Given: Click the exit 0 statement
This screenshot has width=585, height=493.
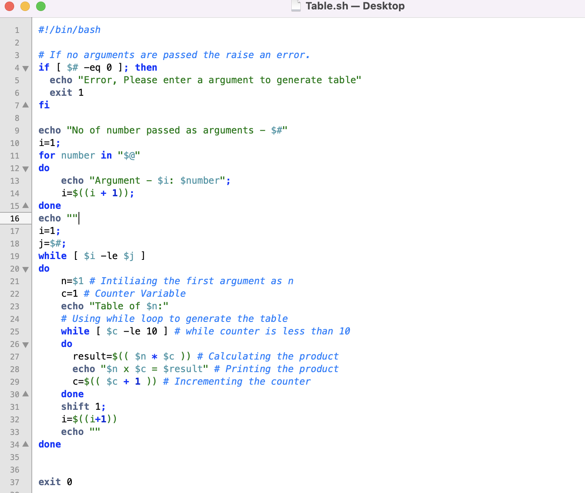Looking at the screenshot, I should (55, 482).
